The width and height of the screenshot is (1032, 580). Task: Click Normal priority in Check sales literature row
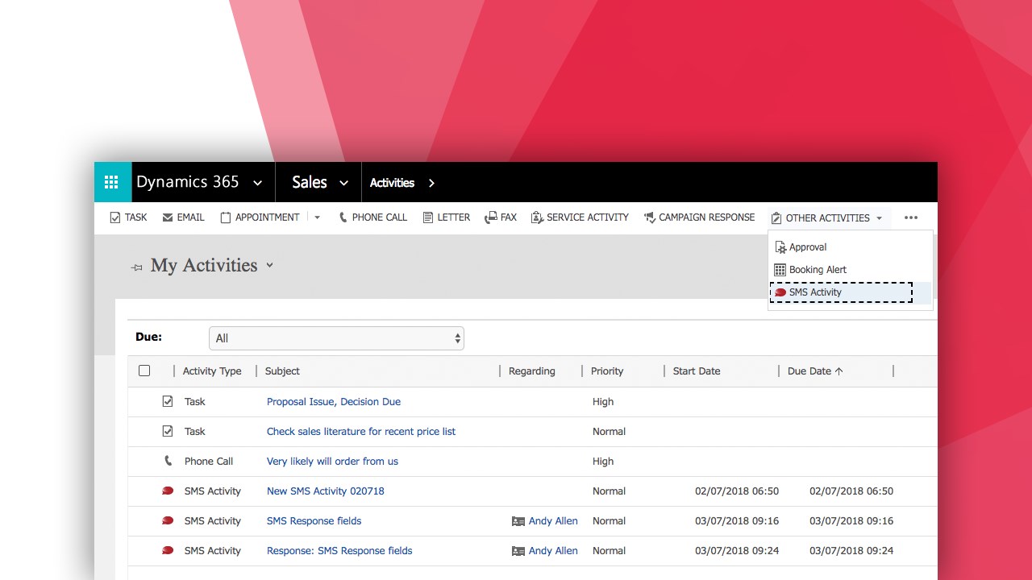(x=609, y=431)
